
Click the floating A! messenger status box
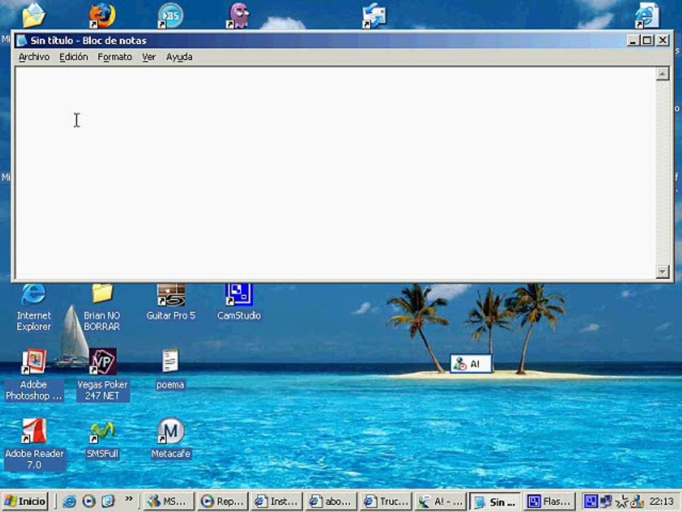coord(471,363)
